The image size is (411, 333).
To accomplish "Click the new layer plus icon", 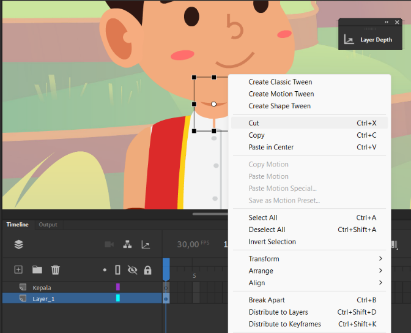I will point(18,269).
